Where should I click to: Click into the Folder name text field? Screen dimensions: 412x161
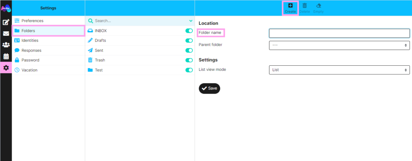coord(339,33)
